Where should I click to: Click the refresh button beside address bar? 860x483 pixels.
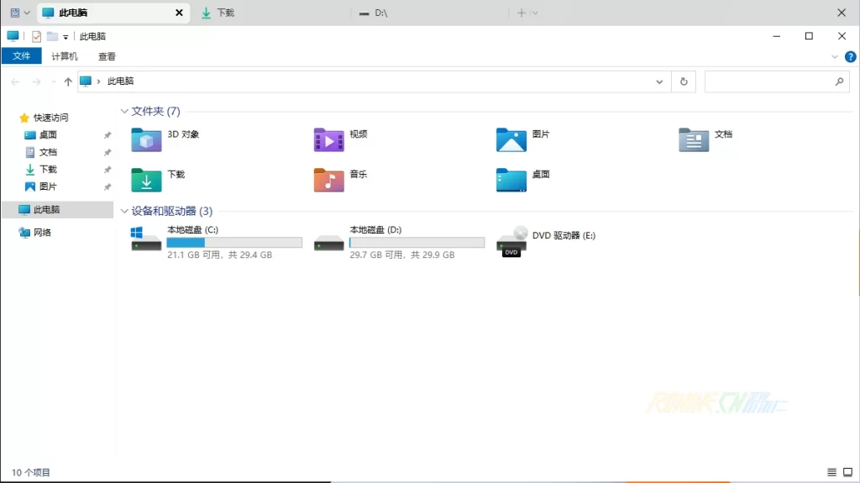[x=684, y=81]
